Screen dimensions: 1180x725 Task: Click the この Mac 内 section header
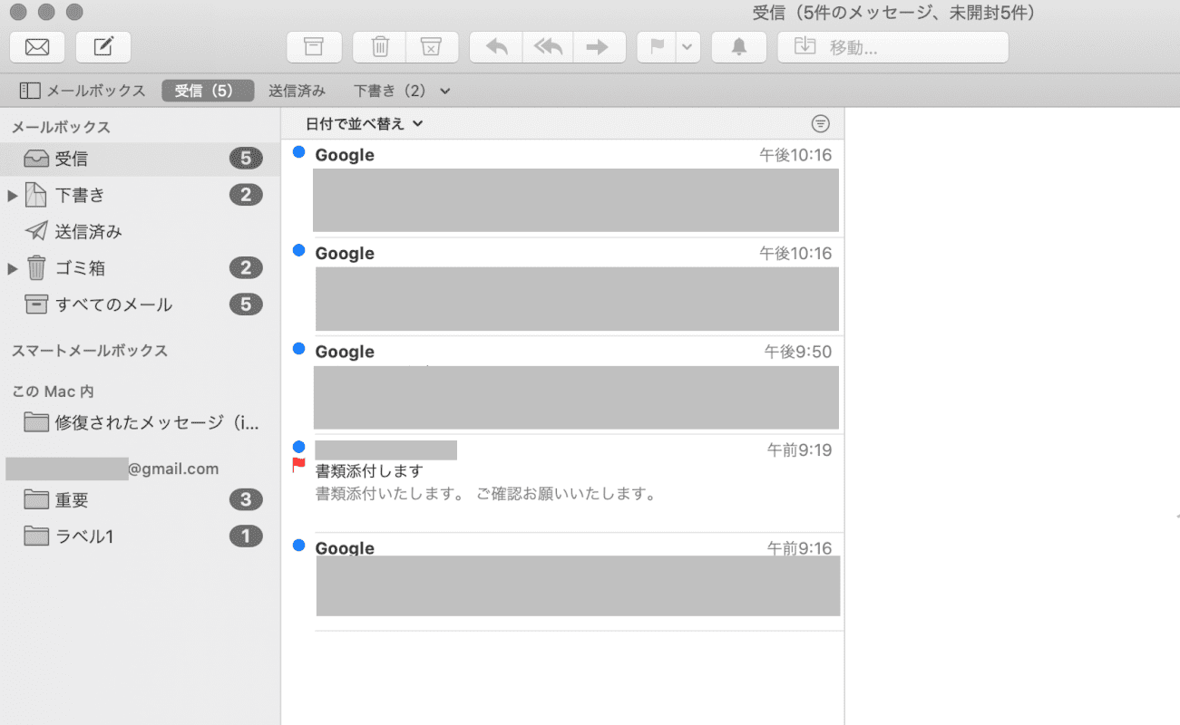tap(53, 391)
